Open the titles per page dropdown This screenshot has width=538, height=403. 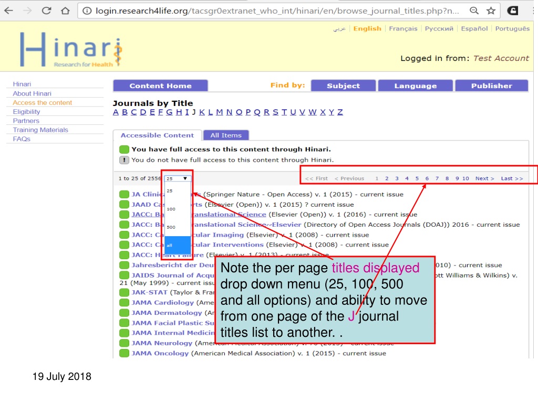(178, 178)
